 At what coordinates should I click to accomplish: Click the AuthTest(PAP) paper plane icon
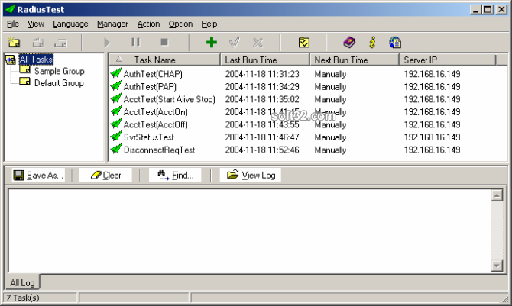tap(116, 85)
